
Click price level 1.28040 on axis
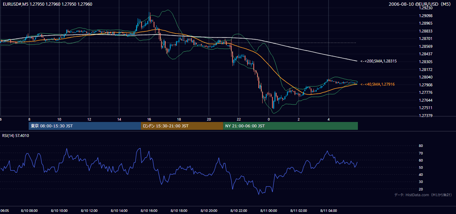click(x=426, y=77)
